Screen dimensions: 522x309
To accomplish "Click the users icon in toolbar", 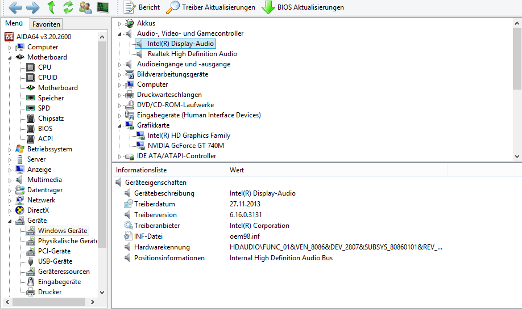I will click(85, 7).
